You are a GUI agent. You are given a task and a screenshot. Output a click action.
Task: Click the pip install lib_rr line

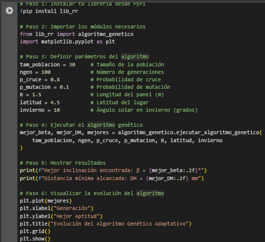tap(49, 11)
